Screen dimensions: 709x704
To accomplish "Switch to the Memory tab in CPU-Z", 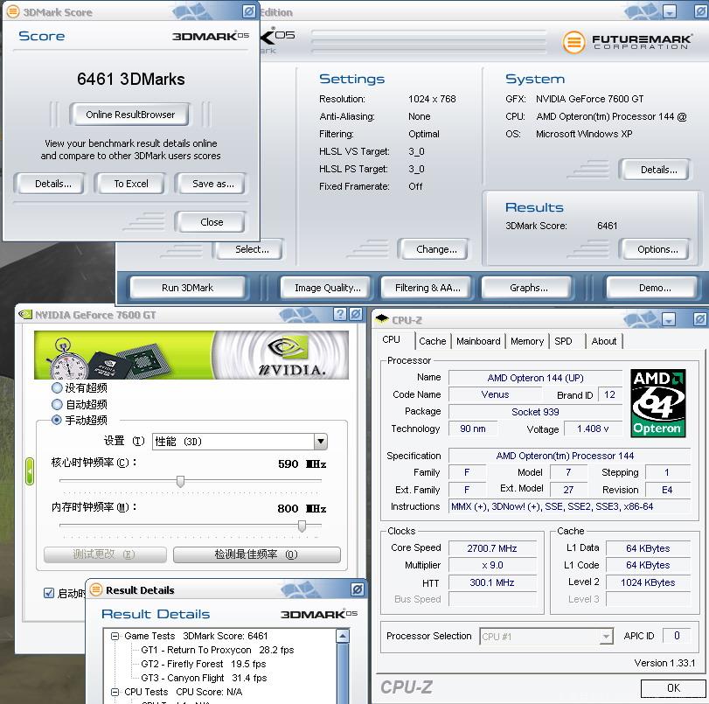I will tap(527, 341).
